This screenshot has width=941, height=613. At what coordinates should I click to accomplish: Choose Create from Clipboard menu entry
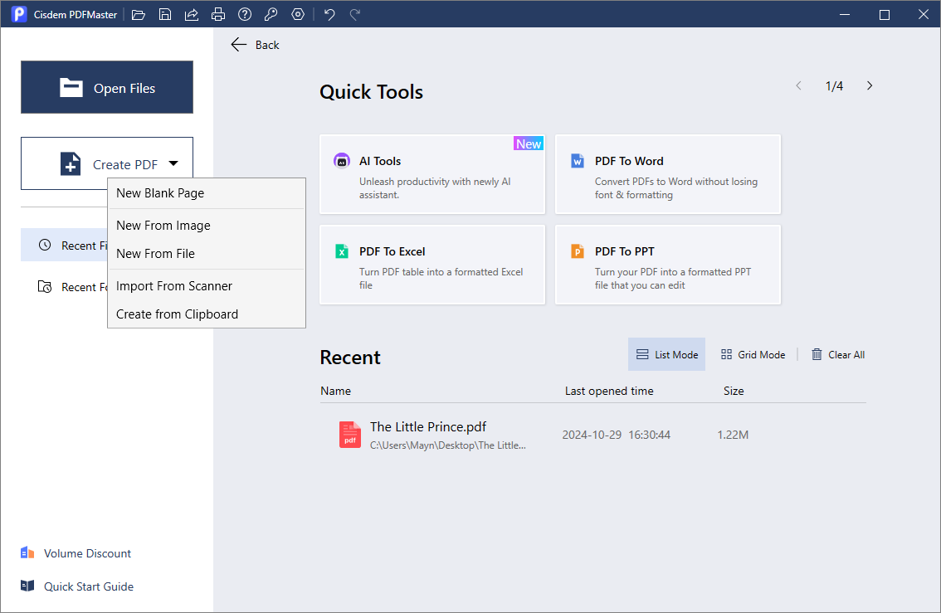point(207,314)
